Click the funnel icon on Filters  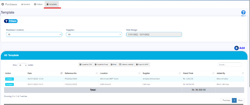[6, 21]
